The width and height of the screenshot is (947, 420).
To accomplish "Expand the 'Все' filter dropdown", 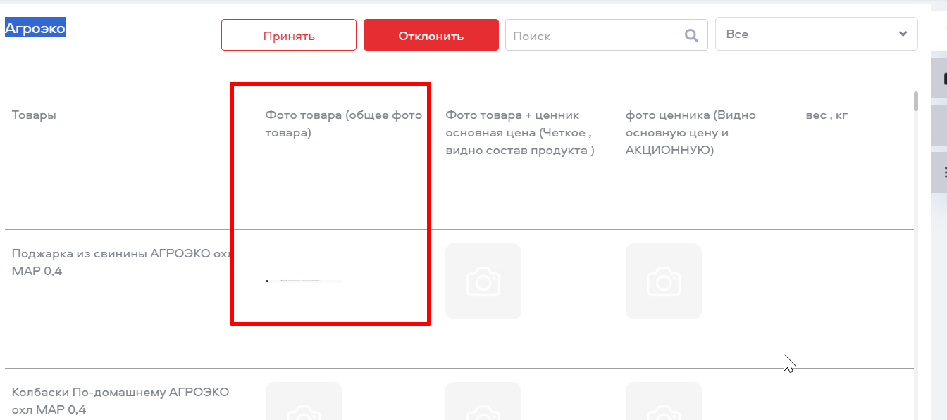I will [x=817, y=34].
